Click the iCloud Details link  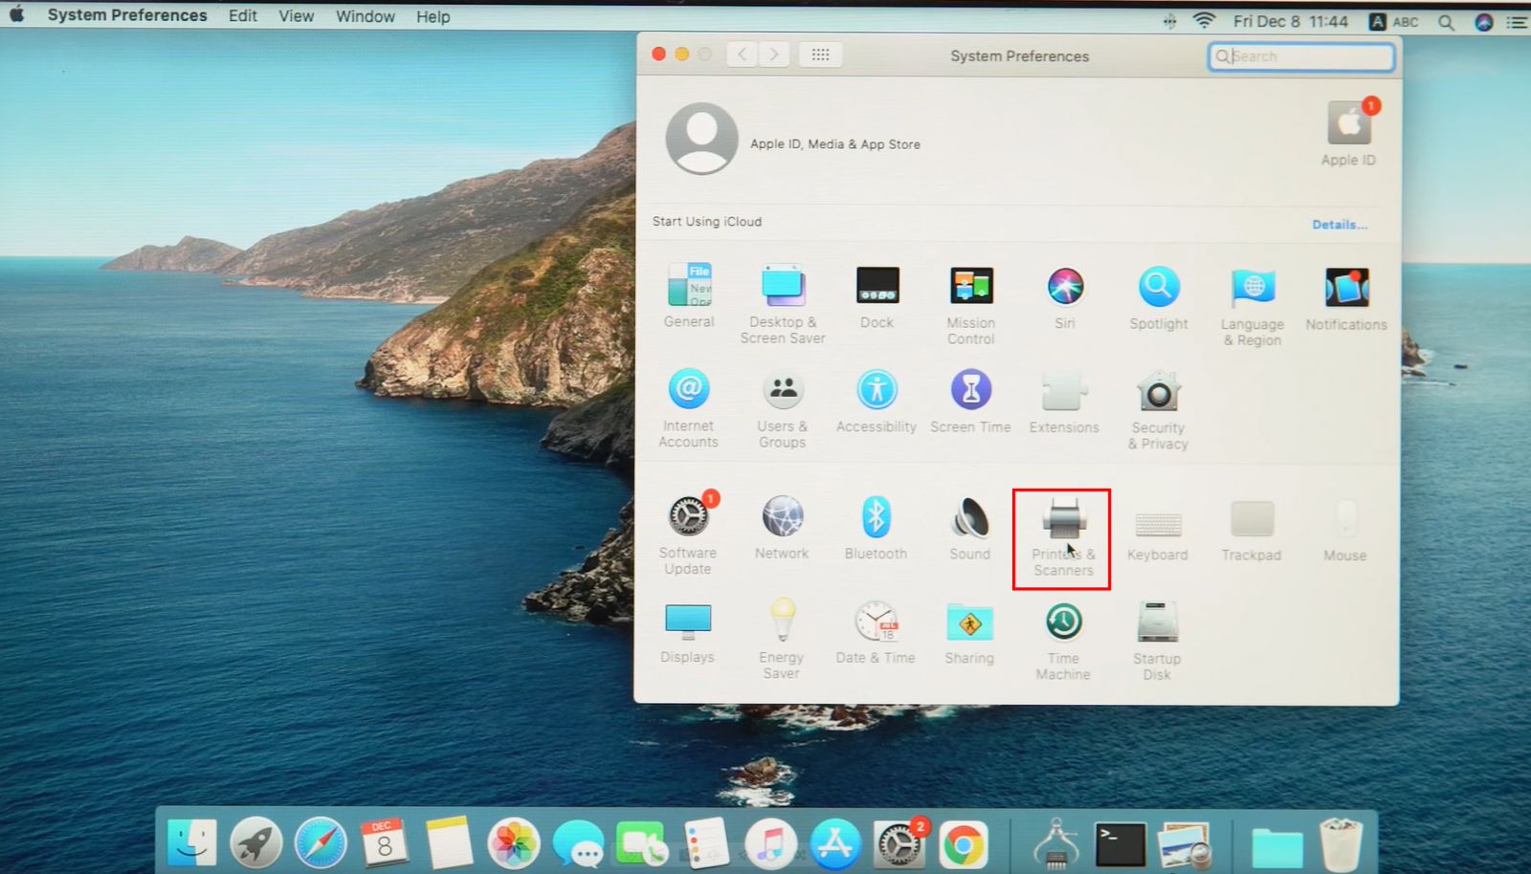pyautogui.click(x=1340, y=225)
